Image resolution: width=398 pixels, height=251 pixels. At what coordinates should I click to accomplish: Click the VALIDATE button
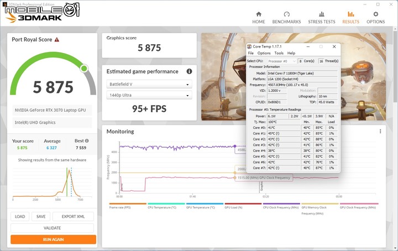point(52,228)
